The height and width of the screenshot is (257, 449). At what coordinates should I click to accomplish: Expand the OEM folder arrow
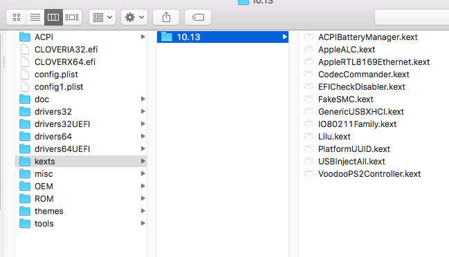[x=143, y=187]
